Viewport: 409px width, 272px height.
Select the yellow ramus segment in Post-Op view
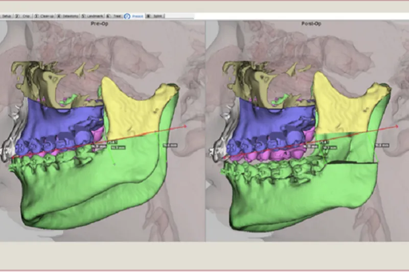[x=343, y=107]
